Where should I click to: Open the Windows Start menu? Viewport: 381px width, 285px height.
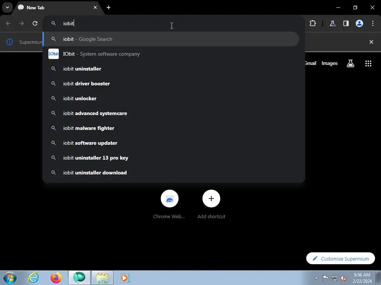click(x=10, y=278)
